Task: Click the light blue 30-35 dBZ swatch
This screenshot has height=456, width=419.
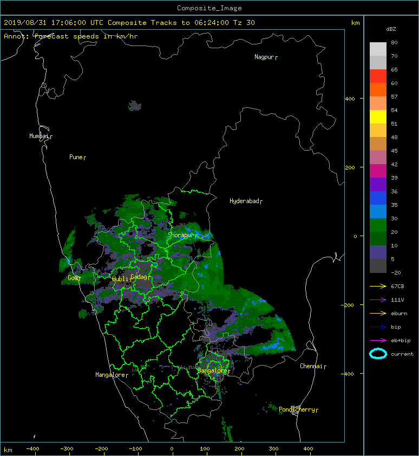Action: (378, 211)
